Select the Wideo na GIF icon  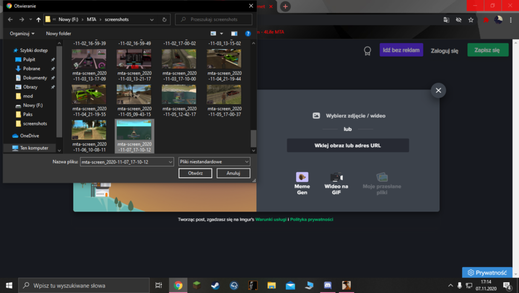(336, 177)
